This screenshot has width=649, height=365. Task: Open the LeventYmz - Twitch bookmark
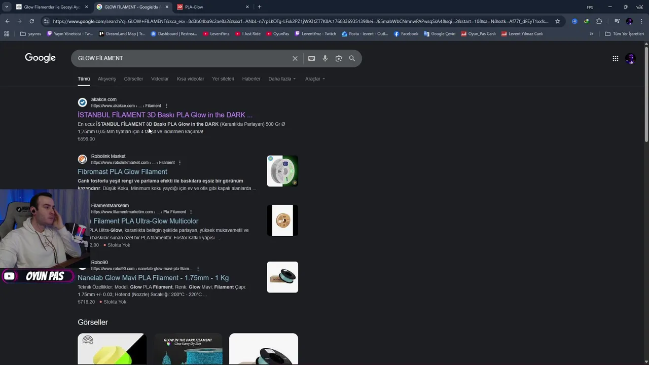(x=315, y=34)
